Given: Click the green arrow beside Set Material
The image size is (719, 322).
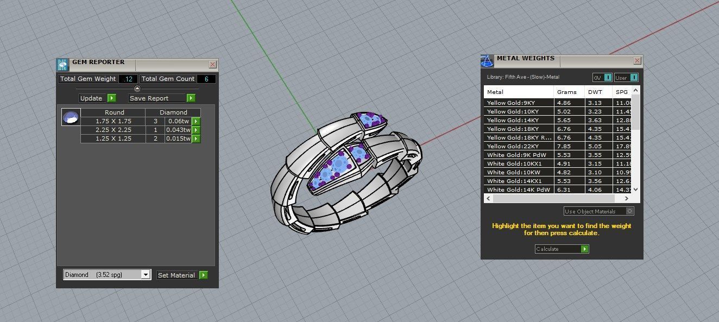Looking at the screenshot, I should tap(204, 275).
